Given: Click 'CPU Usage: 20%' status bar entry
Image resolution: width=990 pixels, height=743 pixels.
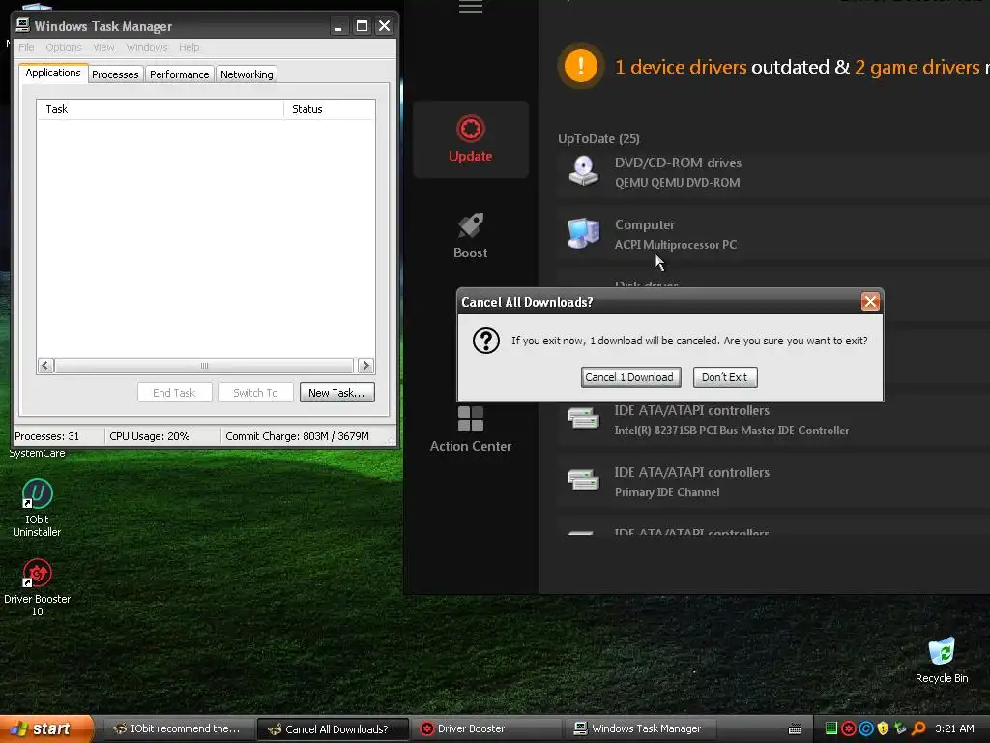Looking at the screenshot, I should [150, 436].
